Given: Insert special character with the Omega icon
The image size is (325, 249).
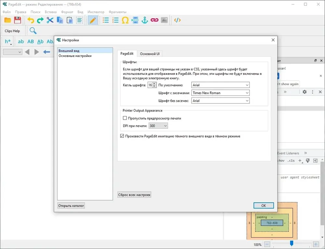Looking at the screenshot, I should [x=125, y=20].
